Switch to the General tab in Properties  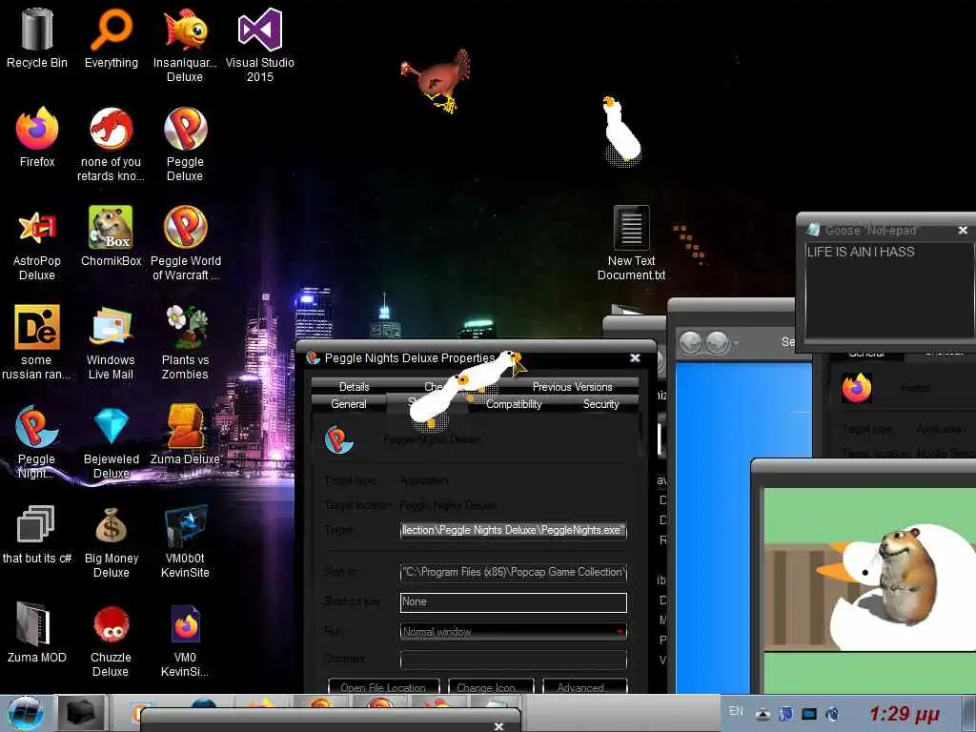click(349, 404)
